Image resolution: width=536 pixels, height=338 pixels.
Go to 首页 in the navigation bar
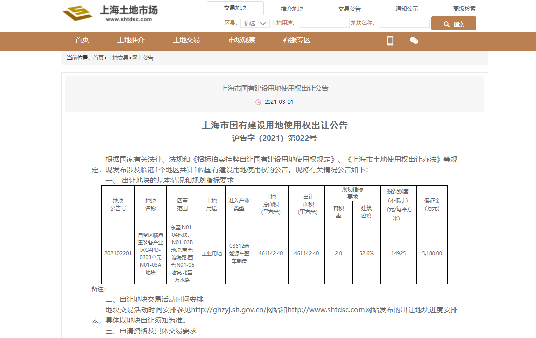point(82,40)
